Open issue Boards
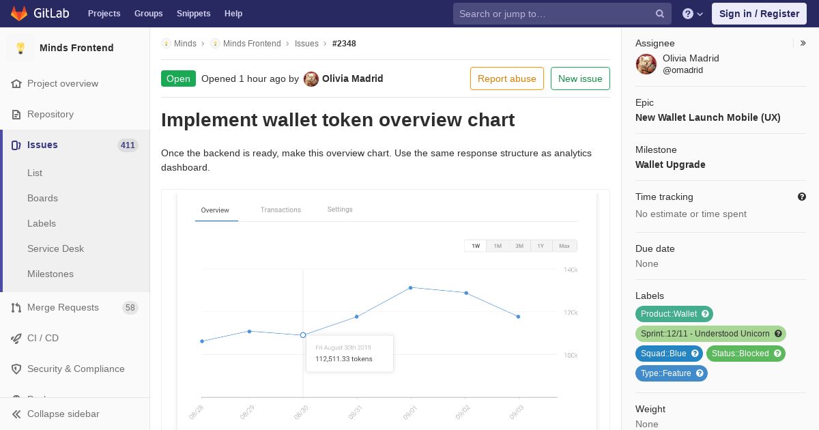This screenshot has height=430, width=819. [x=42, y=199]
